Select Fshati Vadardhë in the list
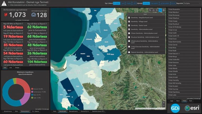The image size is (202, 114). [184, 59]
